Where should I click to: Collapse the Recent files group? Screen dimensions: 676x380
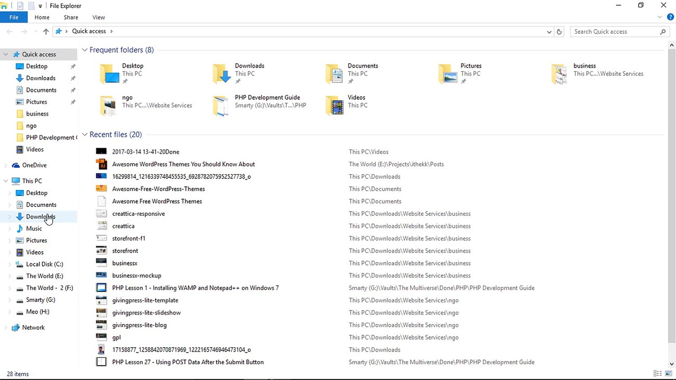pos(84,135)
